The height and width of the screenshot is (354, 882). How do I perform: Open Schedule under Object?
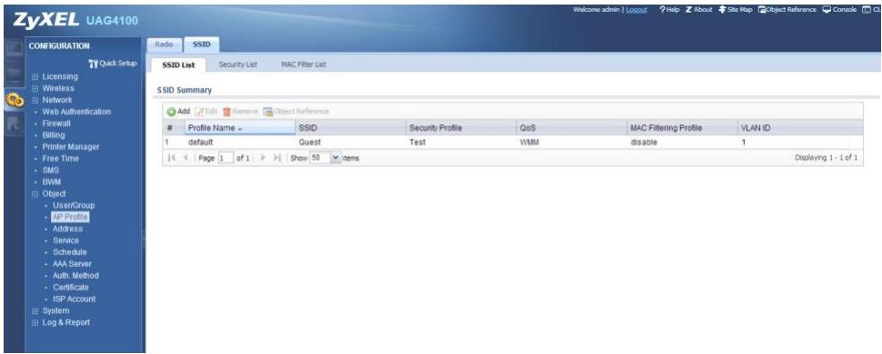[70, 252]
